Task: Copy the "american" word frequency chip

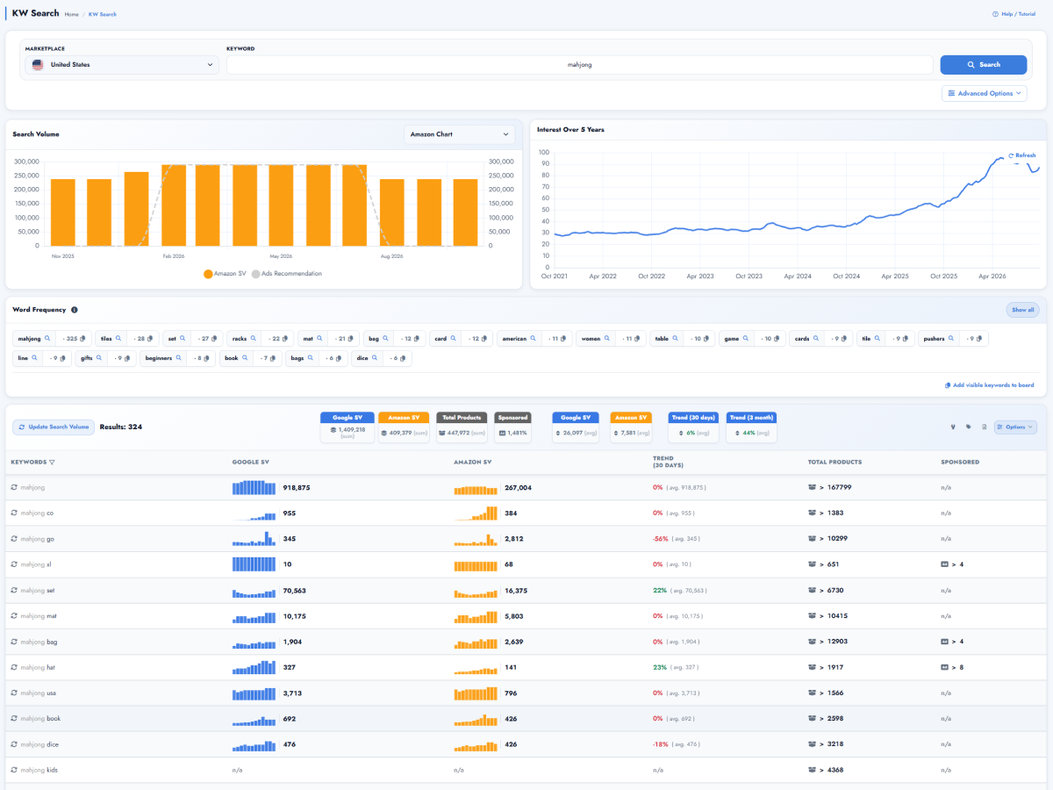Action: (565, 338)
